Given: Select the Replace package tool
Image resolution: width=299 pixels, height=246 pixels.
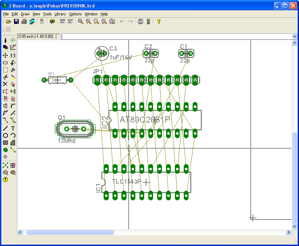Looking at the screenshot, I should (13, 91).
